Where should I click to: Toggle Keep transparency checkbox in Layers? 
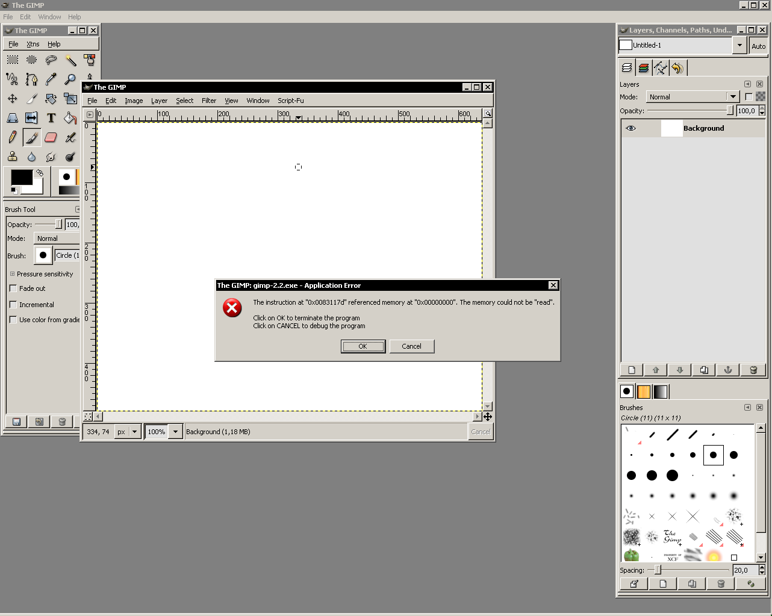(749, 96)
